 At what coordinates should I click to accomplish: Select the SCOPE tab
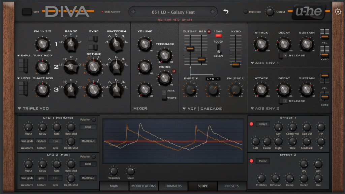(202, 186)
